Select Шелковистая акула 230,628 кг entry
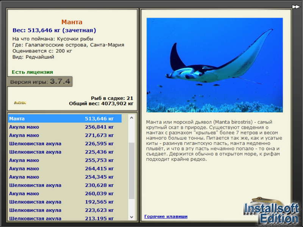The image size is (303, 227). (65, 185)
